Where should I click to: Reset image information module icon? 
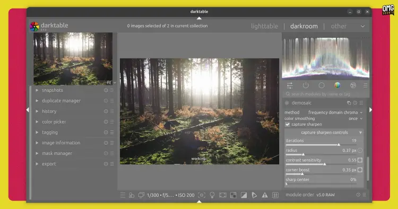pyautogui.click(x=106, y=143)
